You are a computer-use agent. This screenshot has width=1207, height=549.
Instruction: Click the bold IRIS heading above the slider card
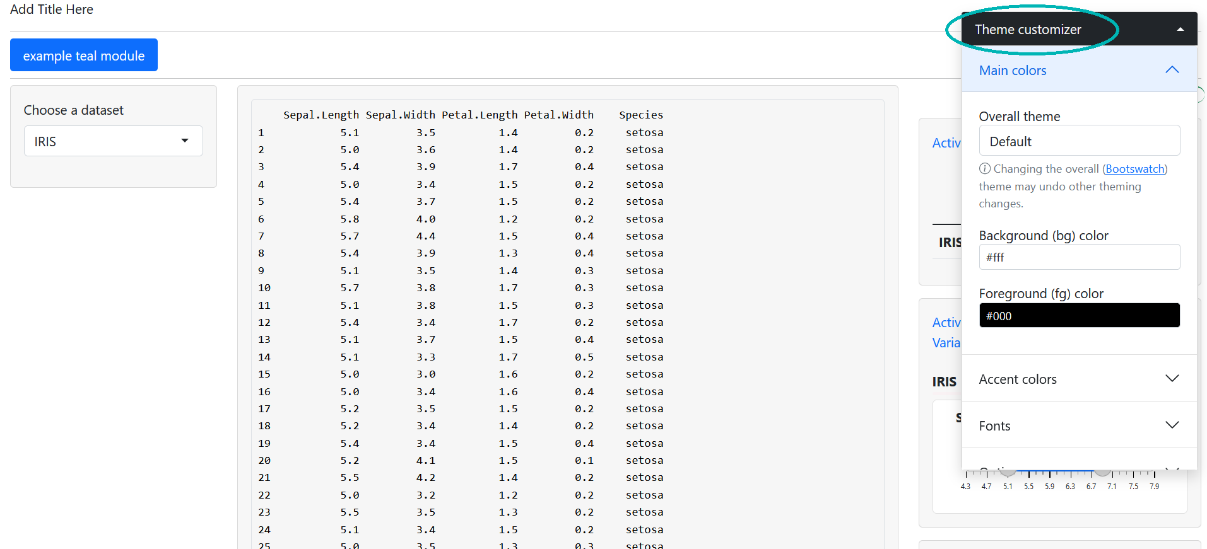coord(944,382)
